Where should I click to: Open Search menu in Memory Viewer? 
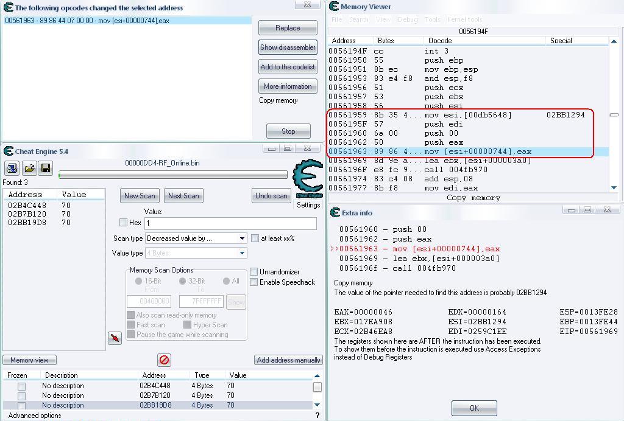tap(358, 19)
